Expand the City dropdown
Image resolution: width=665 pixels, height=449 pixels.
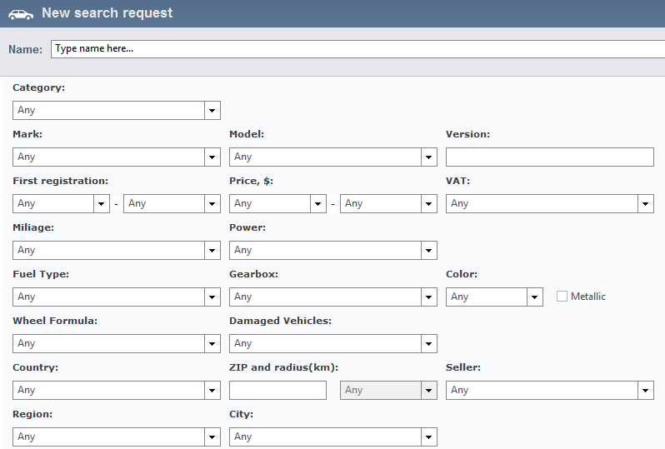pos(333,437)
